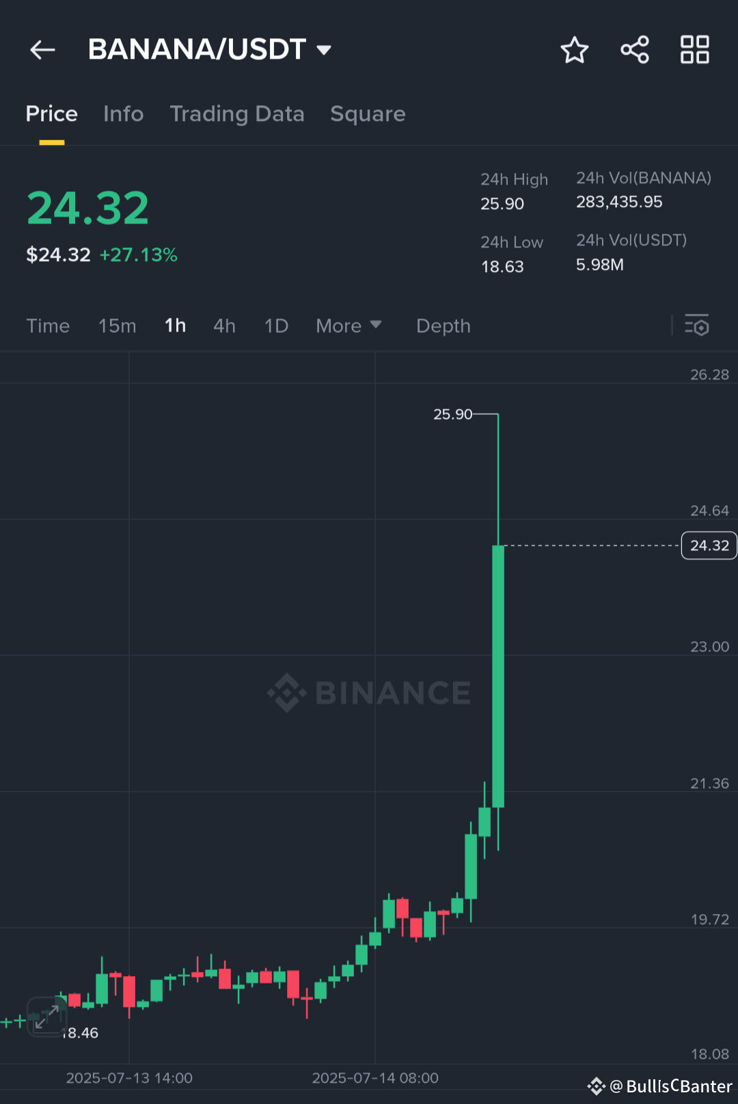Viewport: 738px width, 1104px height.
Task: Open the share options icon
Action: point(634,49)
